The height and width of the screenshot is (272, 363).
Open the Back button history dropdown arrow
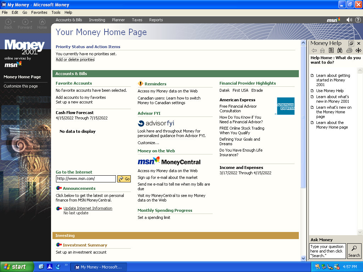(14, 22)
